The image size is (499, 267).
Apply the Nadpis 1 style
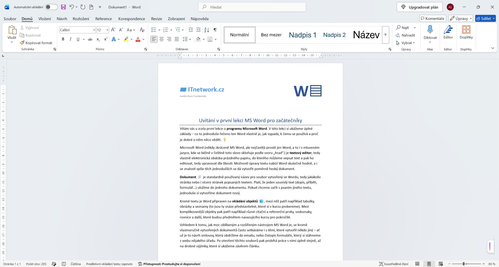pos(303,35)
